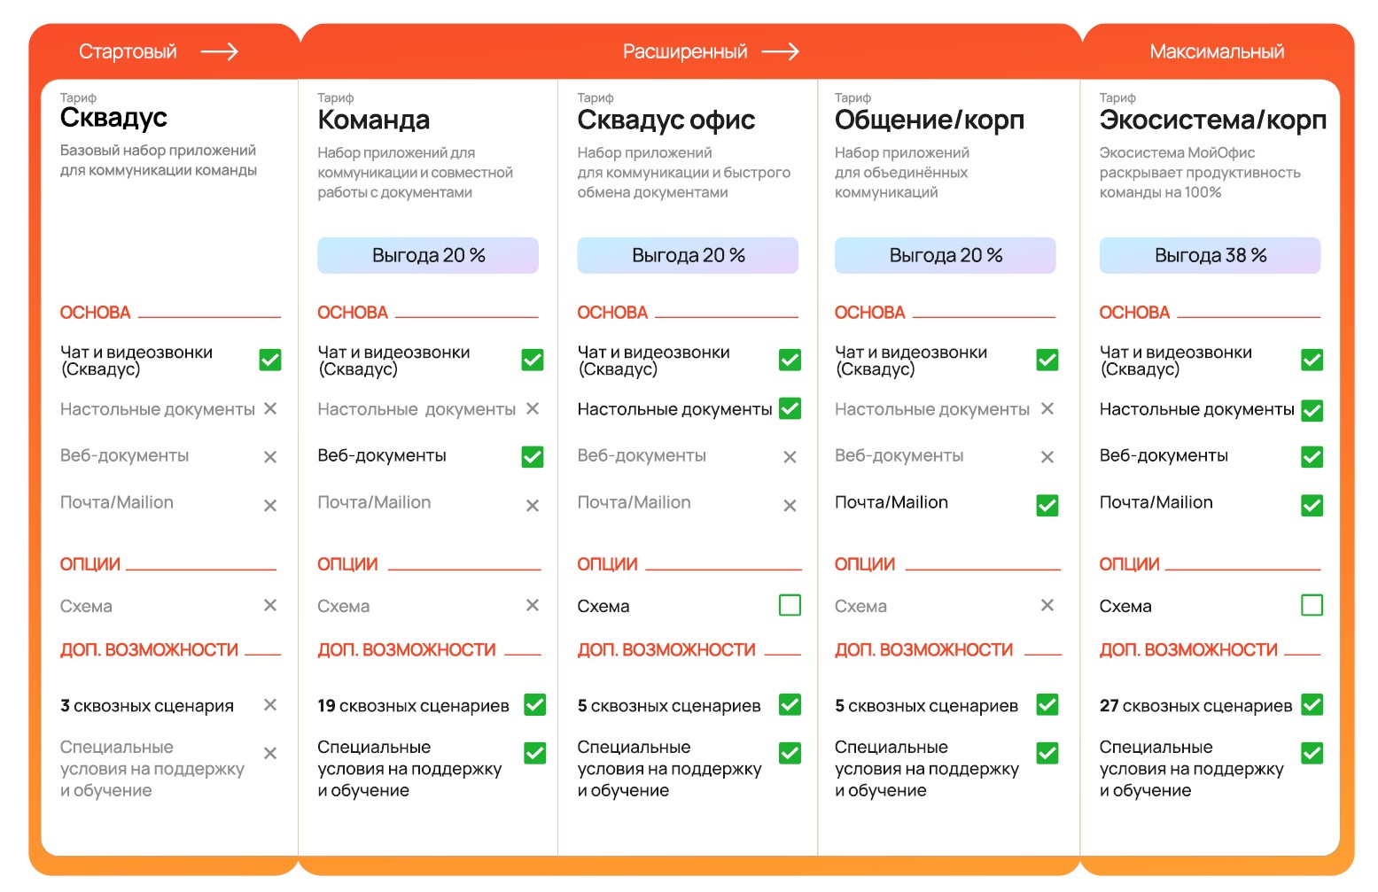Click the X beside 3 сквозных сценария
The image size is (1378, 892).
click(x=270, y=704)
